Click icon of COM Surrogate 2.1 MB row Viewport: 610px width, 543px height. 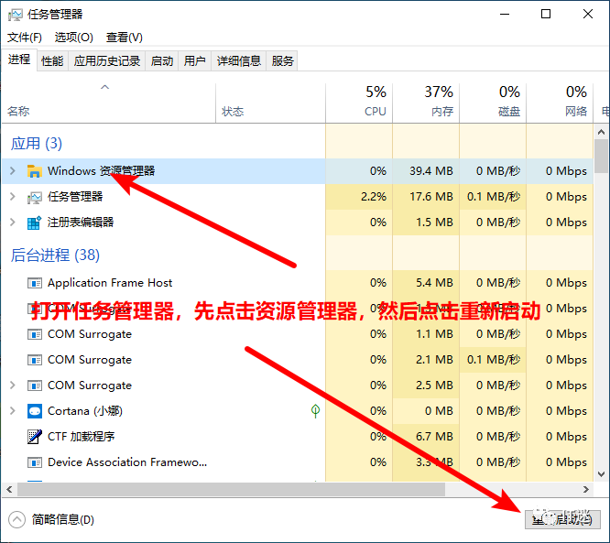[x=35, y=360]
